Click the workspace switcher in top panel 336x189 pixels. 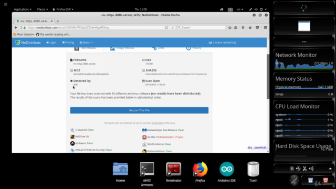[x=230, y=9]
